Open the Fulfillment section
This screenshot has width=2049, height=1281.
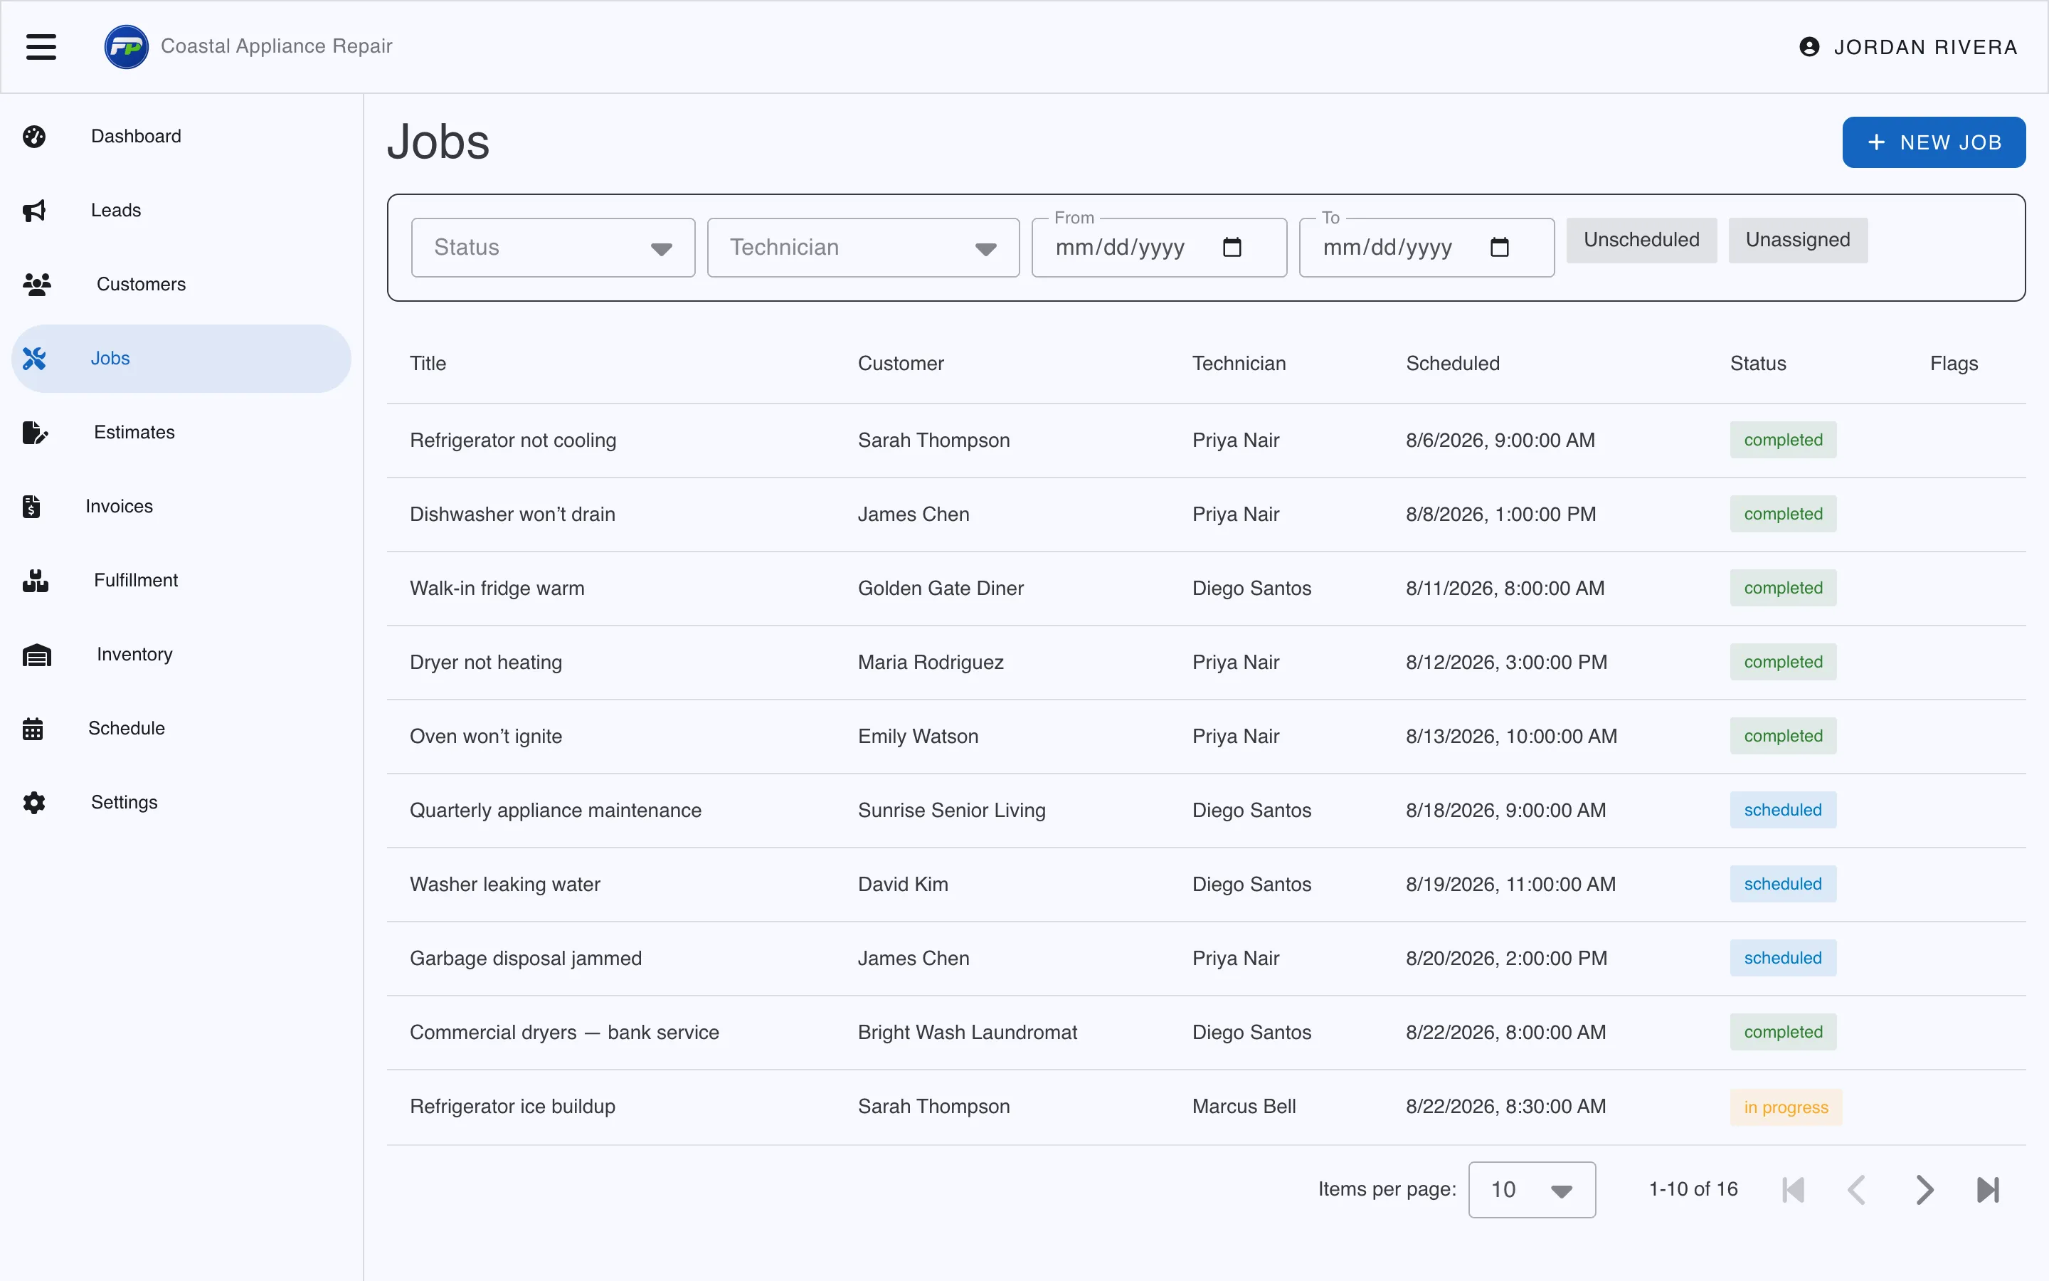click(x=181, y=580)
